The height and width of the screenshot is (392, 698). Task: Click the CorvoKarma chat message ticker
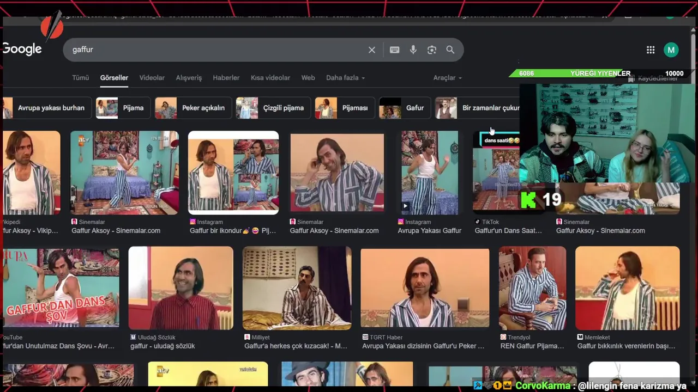click(580, 385)
